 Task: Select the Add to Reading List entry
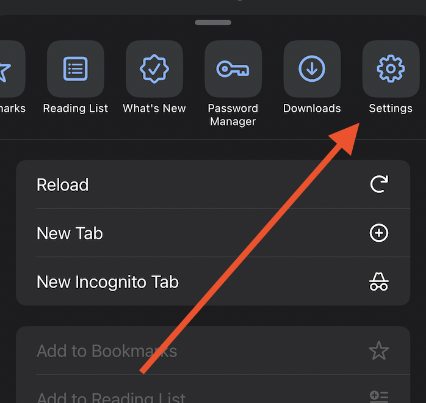213,389
